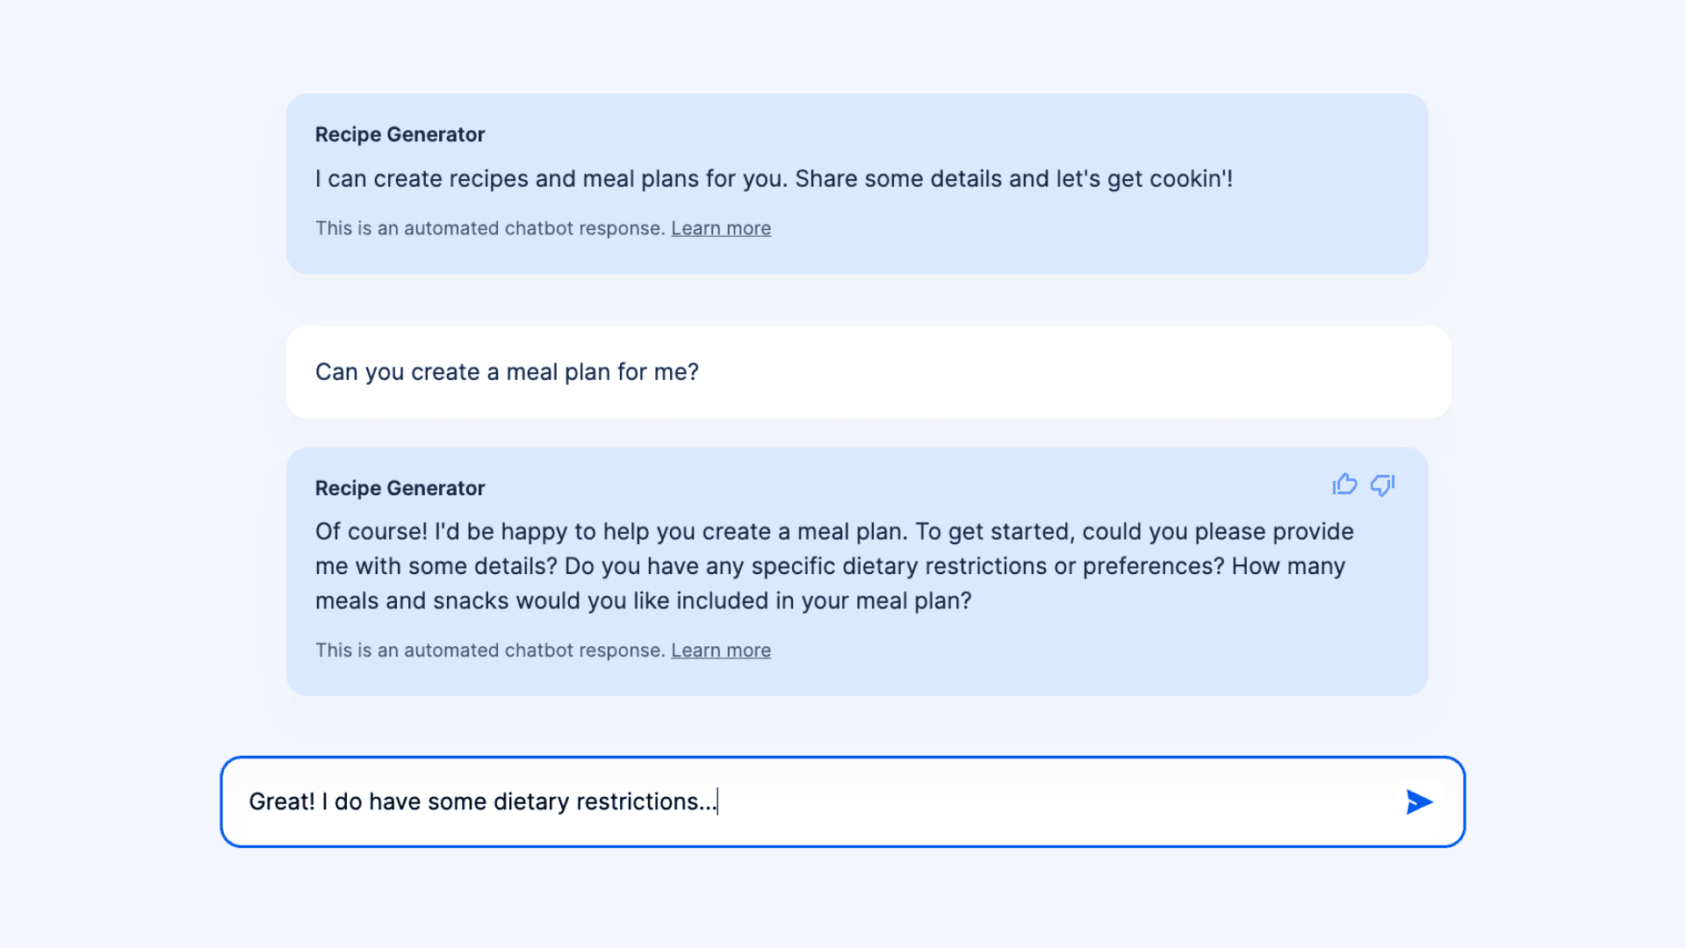Click the thumbs up icon on the response

point(1344,485)
